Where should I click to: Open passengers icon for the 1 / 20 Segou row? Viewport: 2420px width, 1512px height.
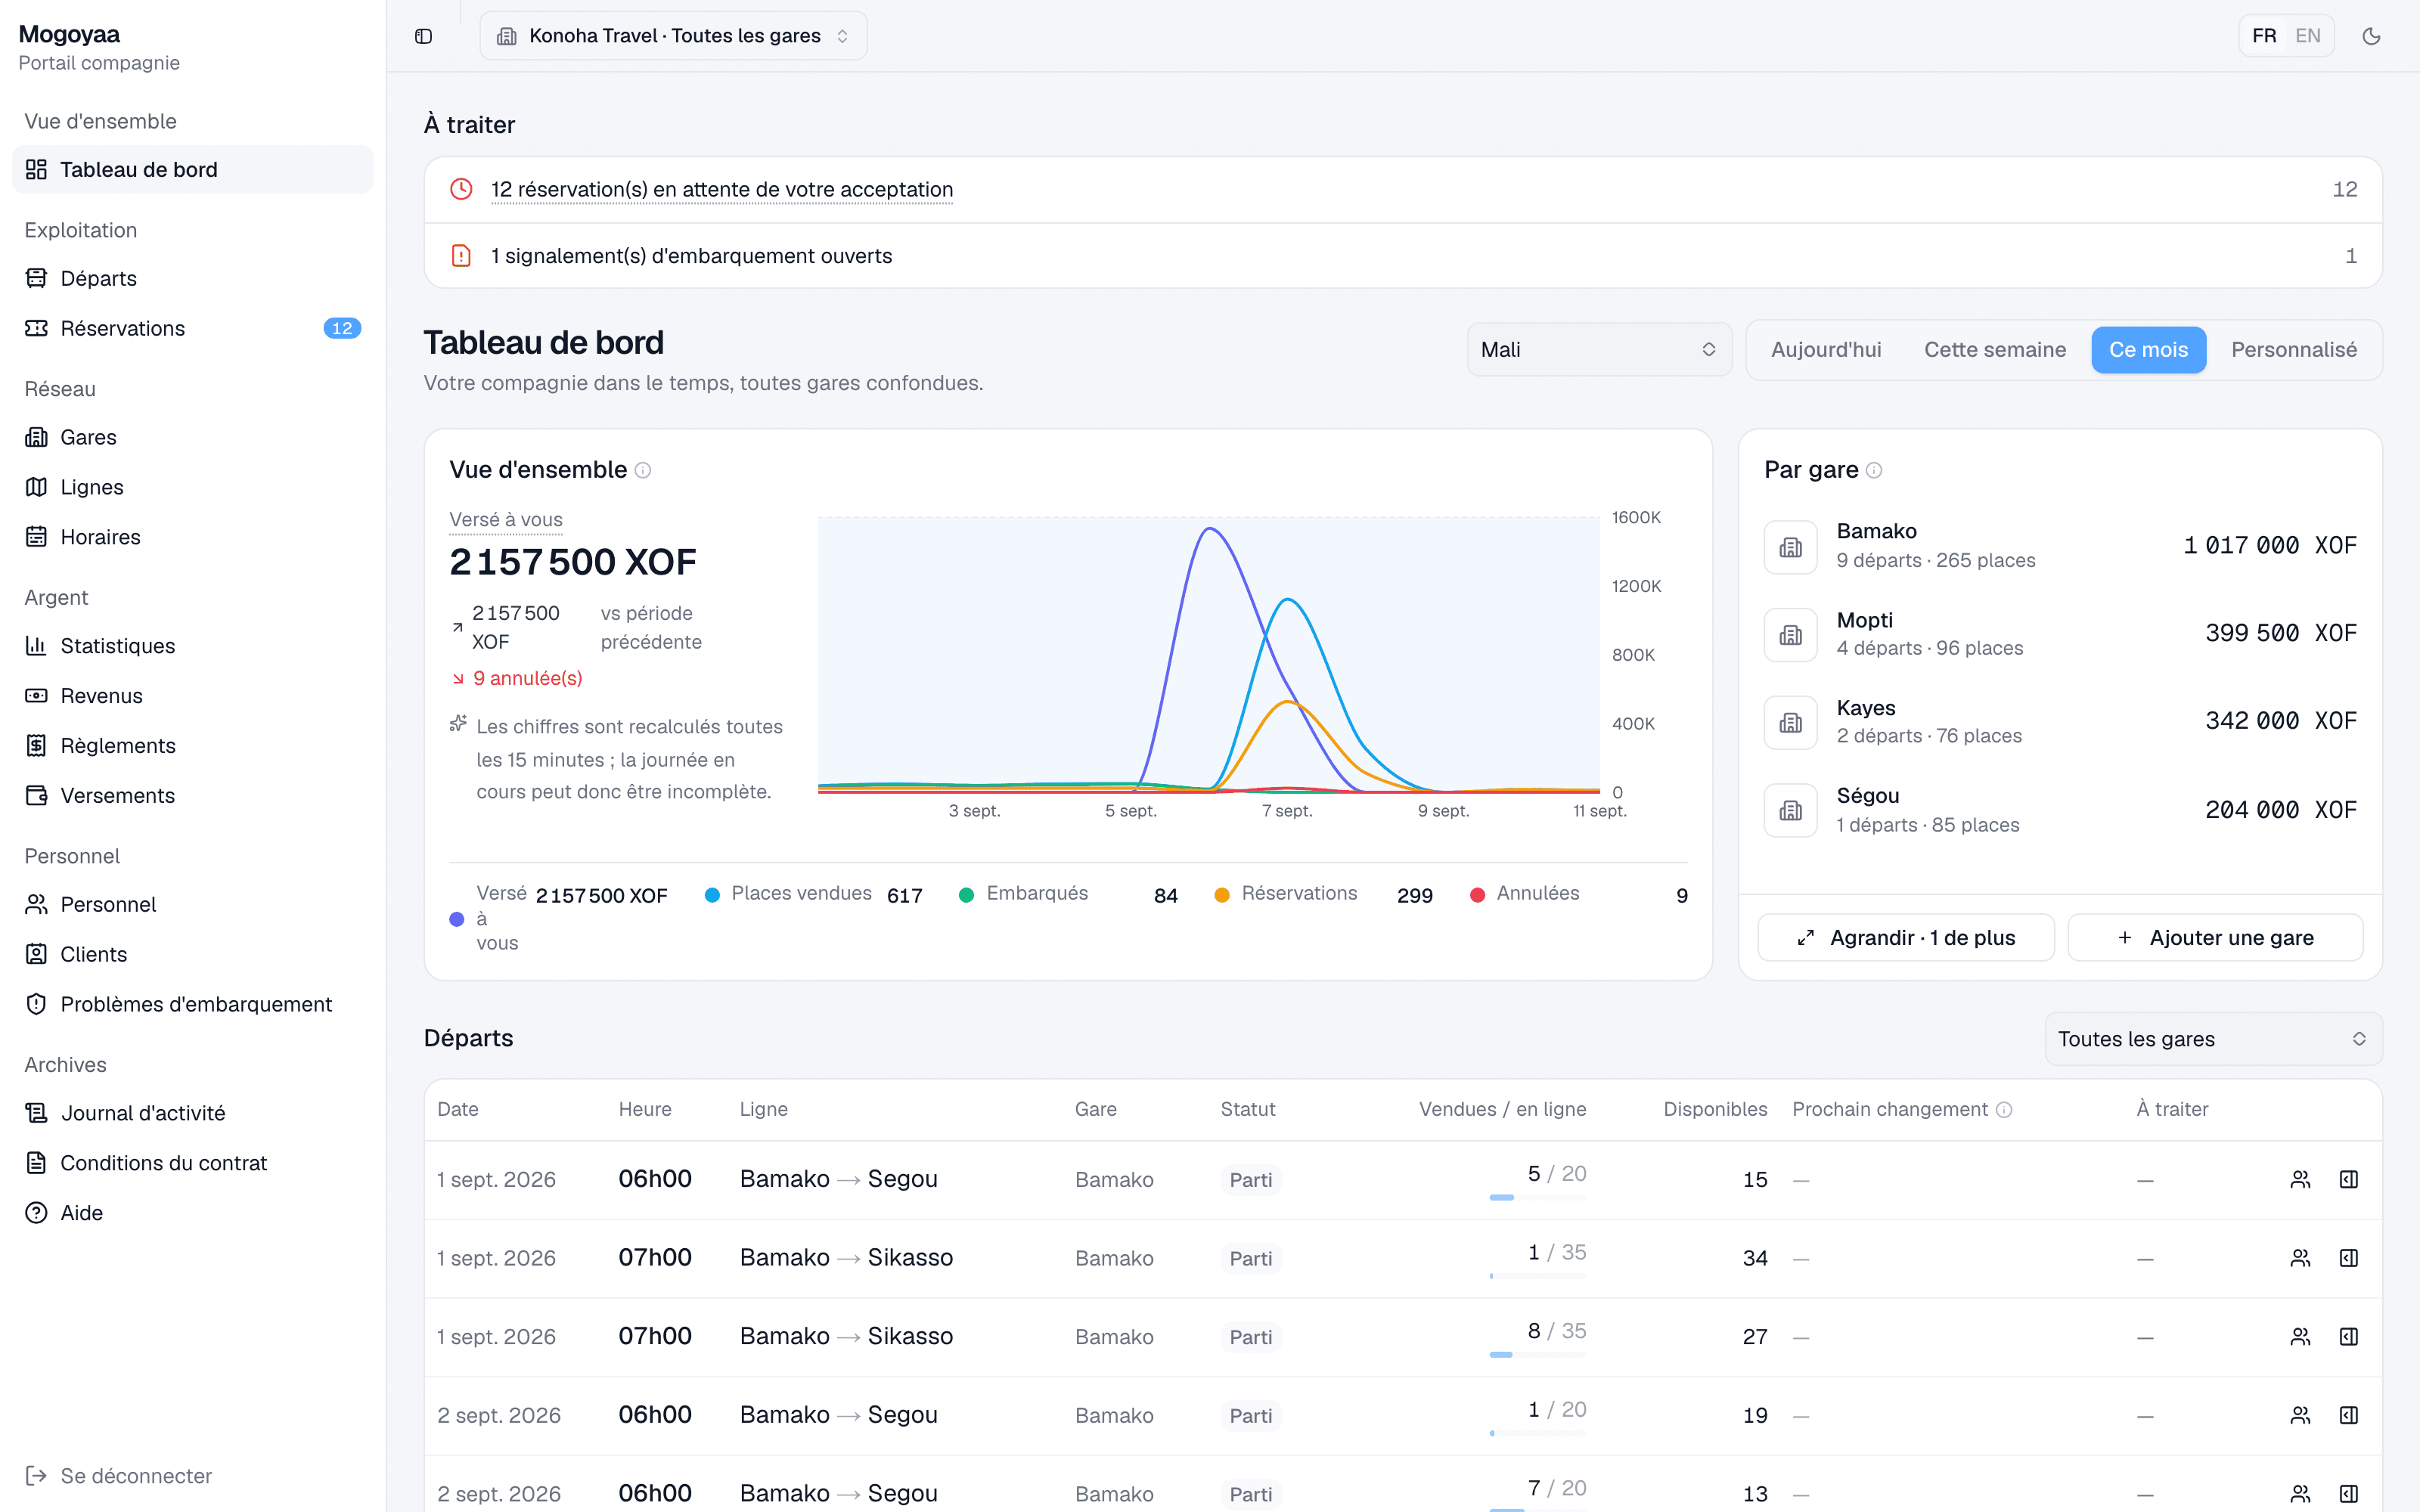[2300, 1415]
